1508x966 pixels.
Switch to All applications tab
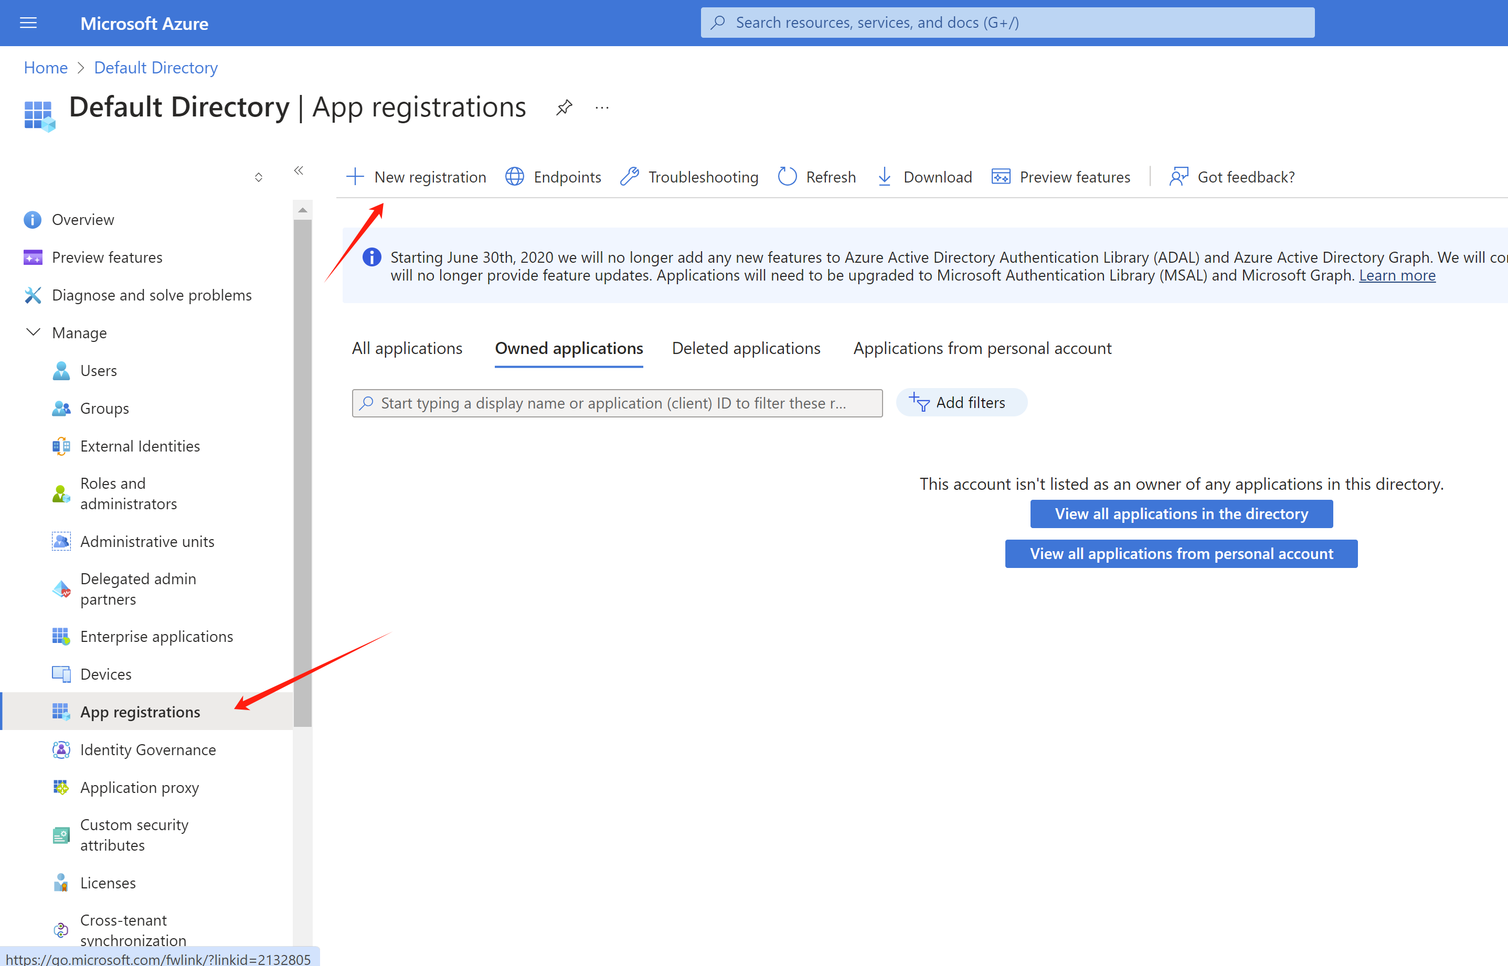tap(407, 348)
